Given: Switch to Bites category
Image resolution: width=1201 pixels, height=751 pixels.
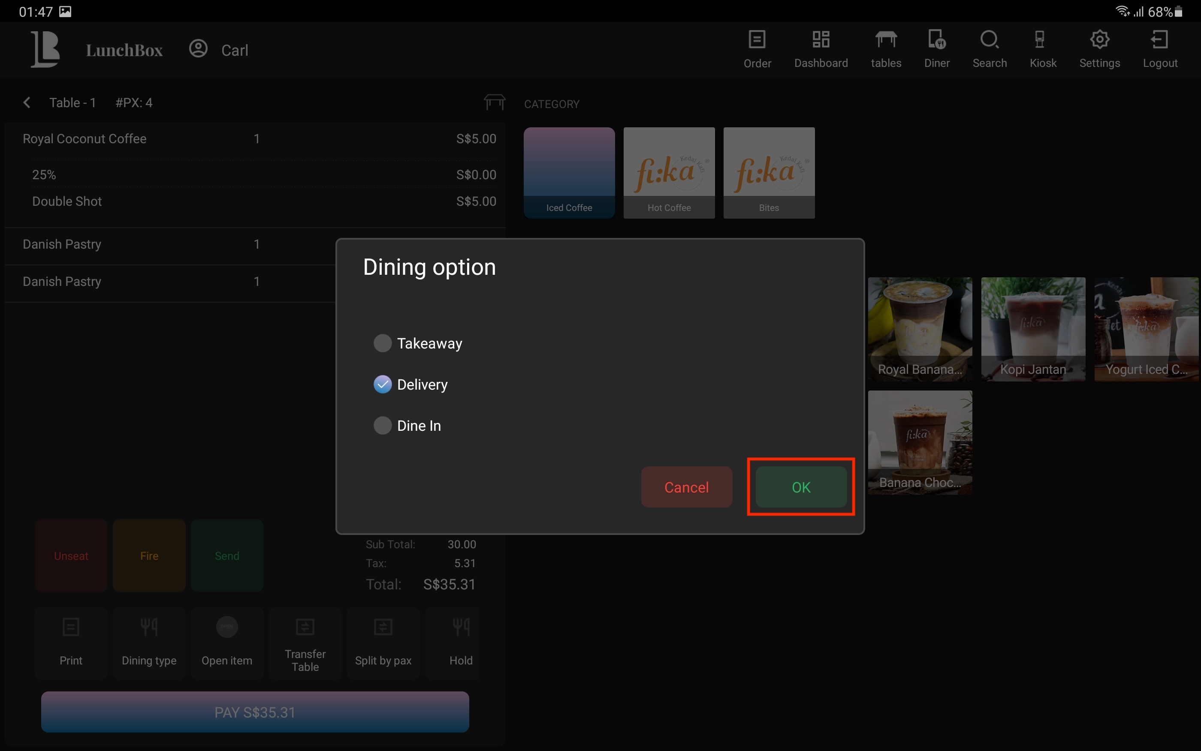Looking at the screenshot, I should 768,172.
